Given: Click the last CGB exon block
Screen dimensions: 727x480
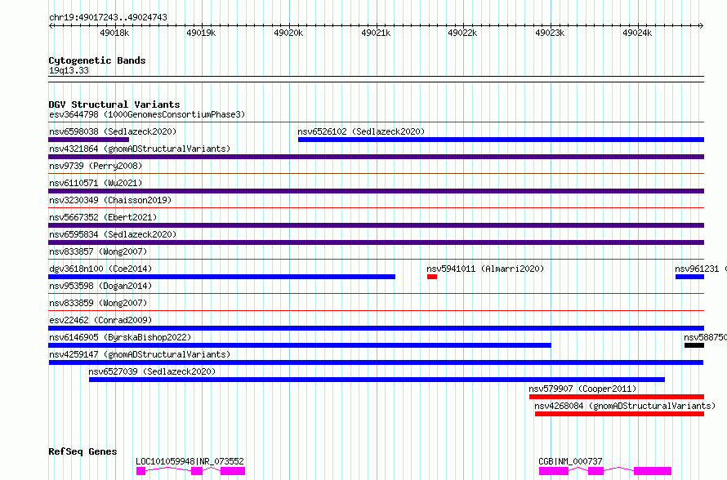Looking at the screenshot, I should tap(653, 471).
